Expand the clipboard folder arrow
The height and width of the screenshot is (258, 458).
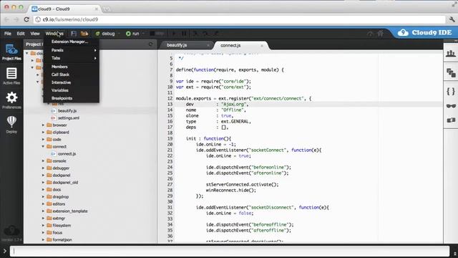point(43,132)
